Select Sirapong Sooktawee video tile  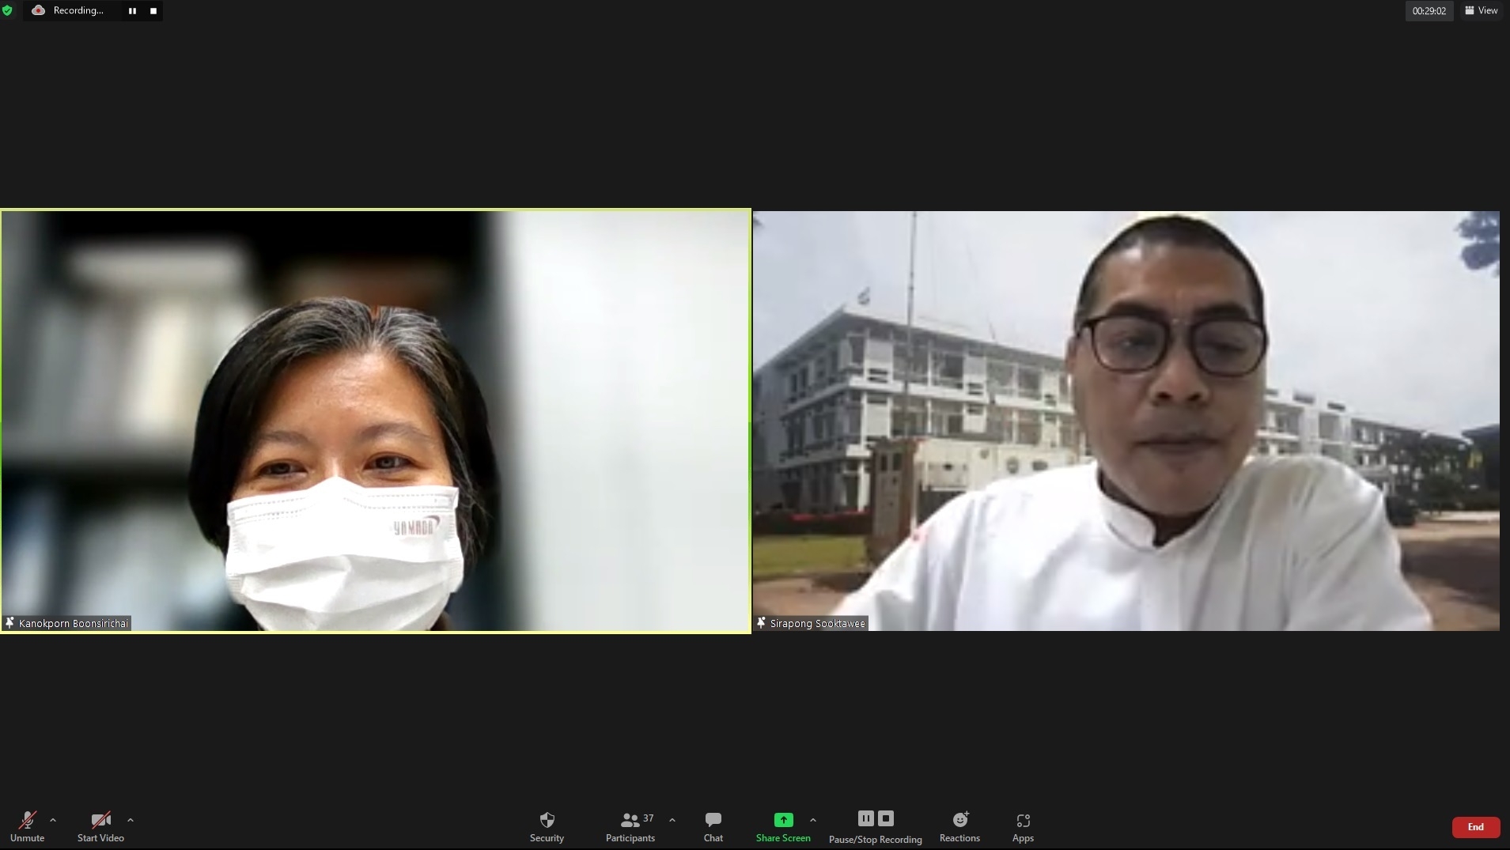click(x=1126, y=421)
